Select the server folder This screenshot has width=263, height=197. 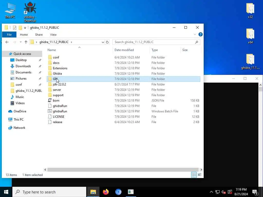[124, 90]
